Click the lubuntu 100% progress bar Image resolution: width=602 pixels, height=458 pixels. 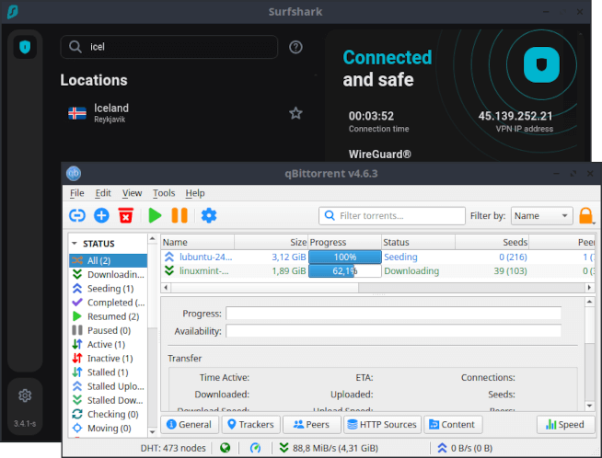tap(345, 257)
